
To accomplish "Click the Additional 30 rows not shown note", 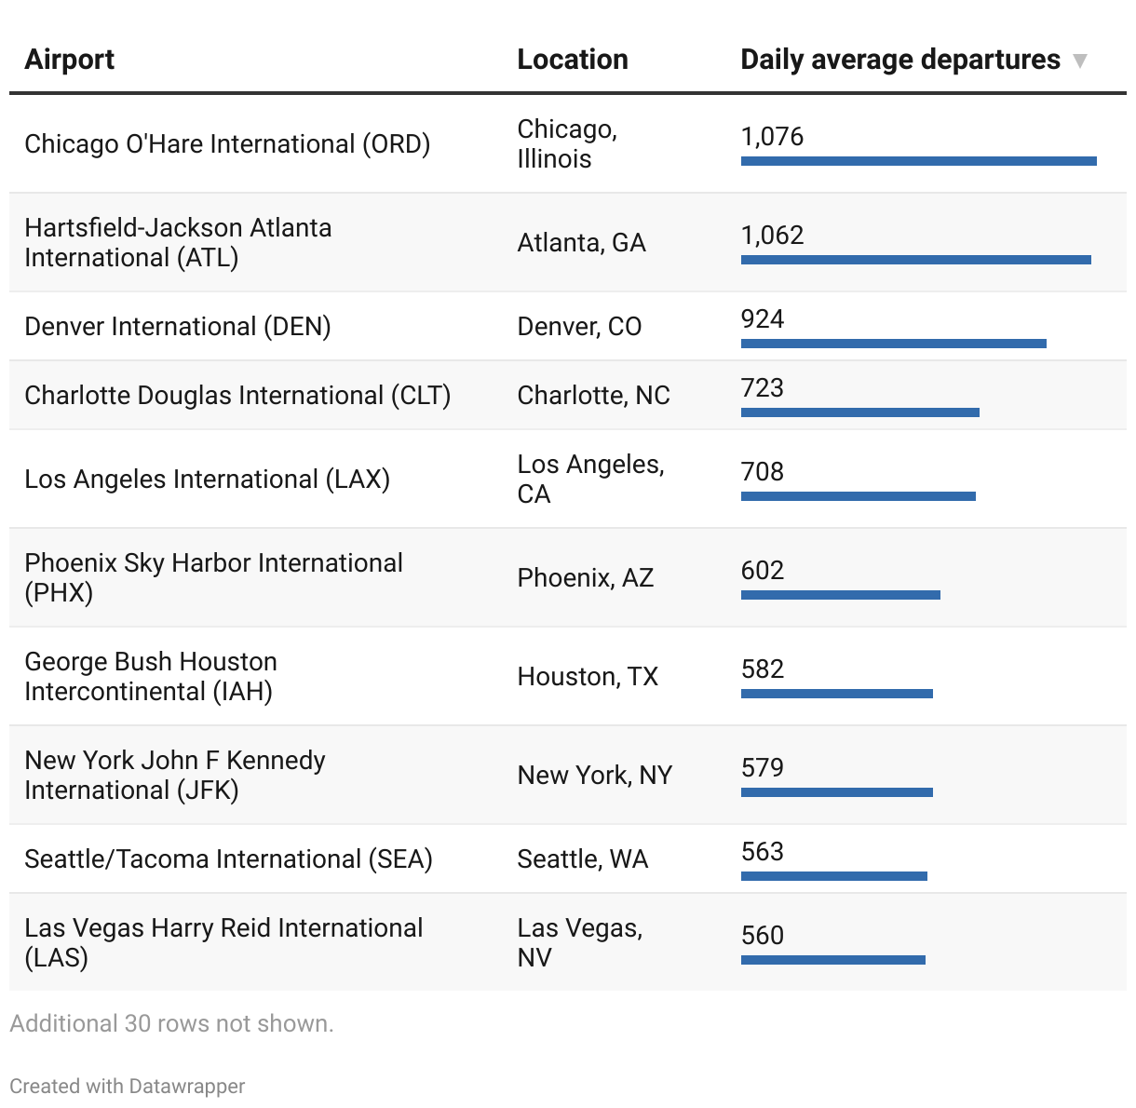I will [171, 1023].
